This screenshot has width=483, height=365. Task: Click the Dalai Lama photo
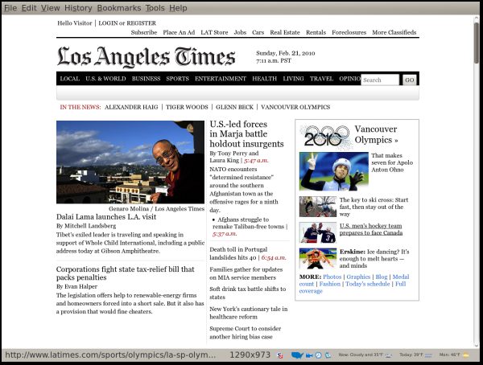point(130,162)
